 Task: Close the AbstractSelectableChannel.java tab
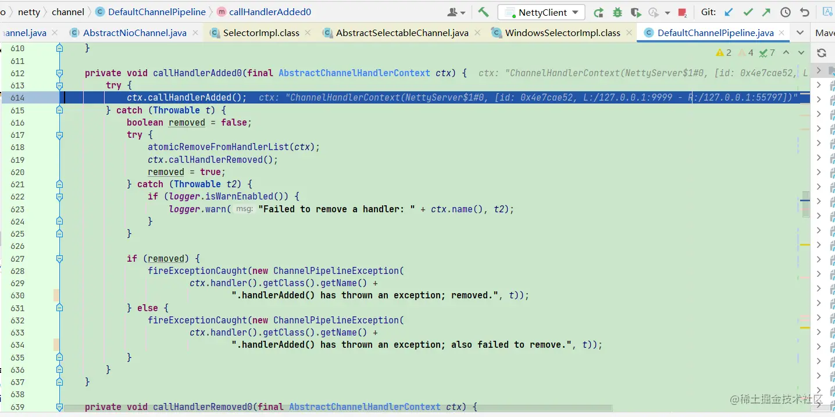[x=476, y=33]
